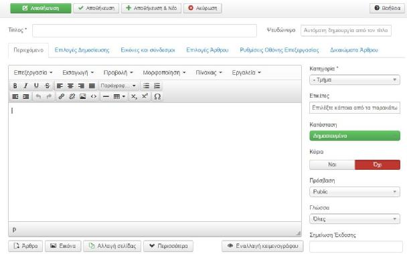This screenshot has width=407, height=254.
Task: Decrease indent of paragraph
Action: (x=15, y=97)
